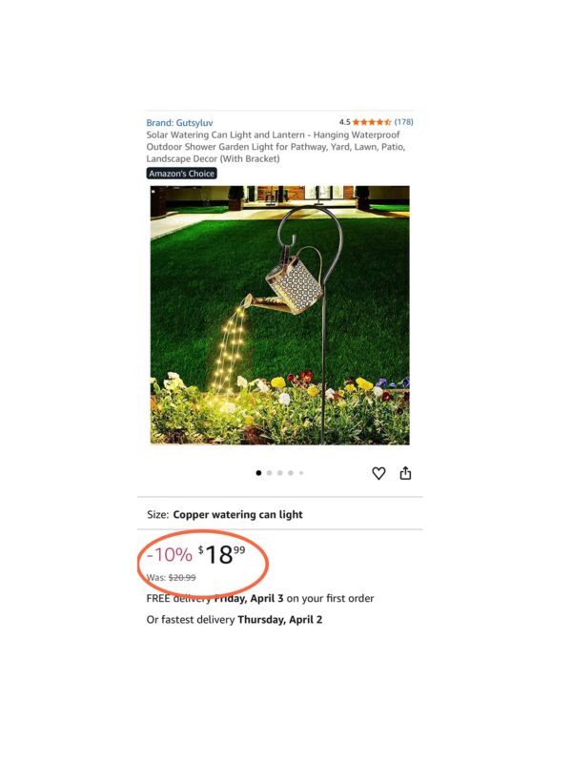Jump to the second image dot
The image size is (572, 763).
tap(270, 472)
